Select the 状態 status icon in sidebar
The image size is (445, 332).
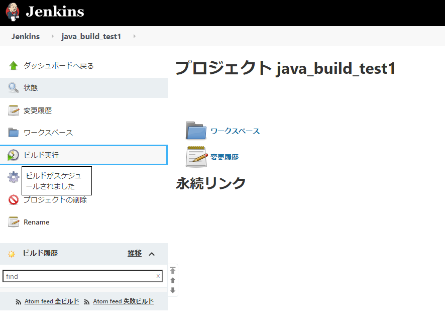13,87
